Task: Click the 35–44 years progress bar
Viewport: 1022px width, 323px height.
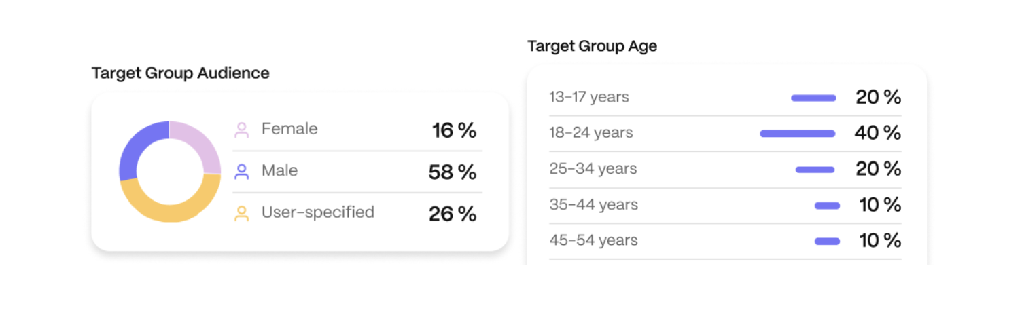Action: click(827, 206)
